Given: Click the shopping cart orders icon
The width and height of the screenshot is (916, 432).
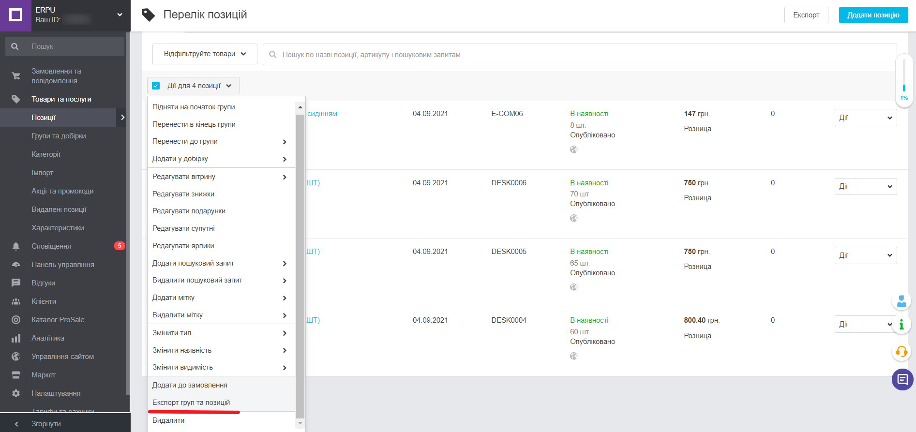Looking at the screenshot, I should click(16, 76).
